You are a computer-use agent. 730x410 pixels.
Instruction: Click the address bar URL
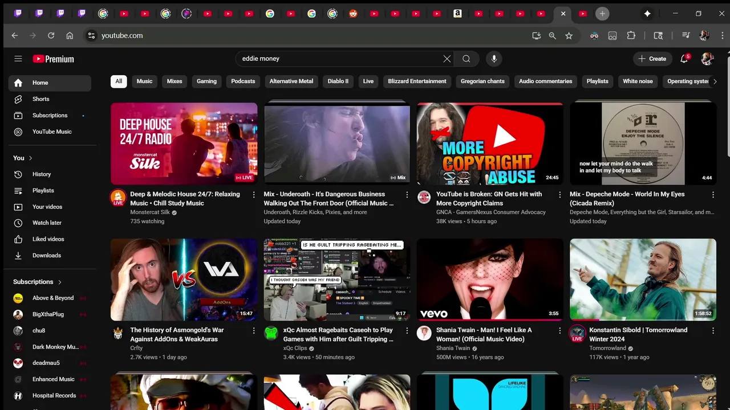coord(122,35)
